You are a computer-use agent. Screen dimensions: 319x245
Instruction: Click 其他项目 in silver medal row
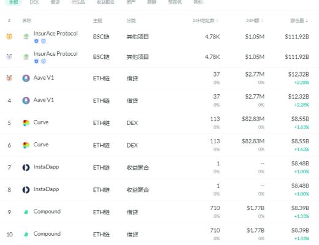(137, 57)
